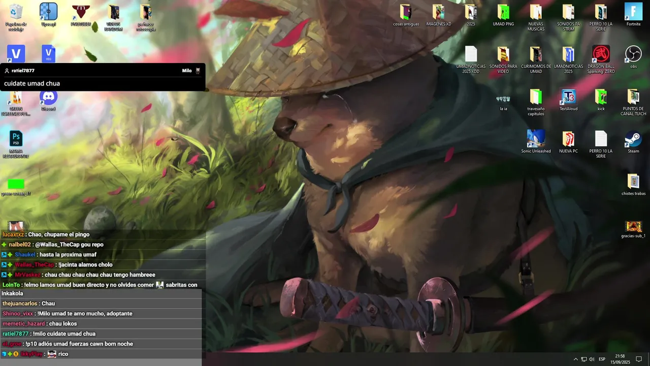
Task: Open the notification center icon
Action: coord(639,359)
